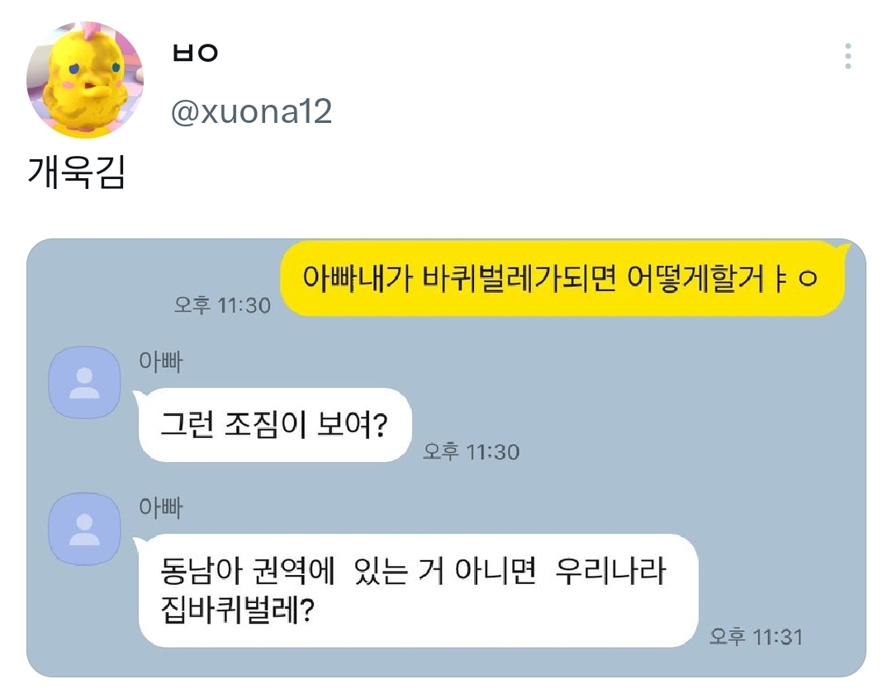Open the @xuona12 handle profile

click(251, 111)
